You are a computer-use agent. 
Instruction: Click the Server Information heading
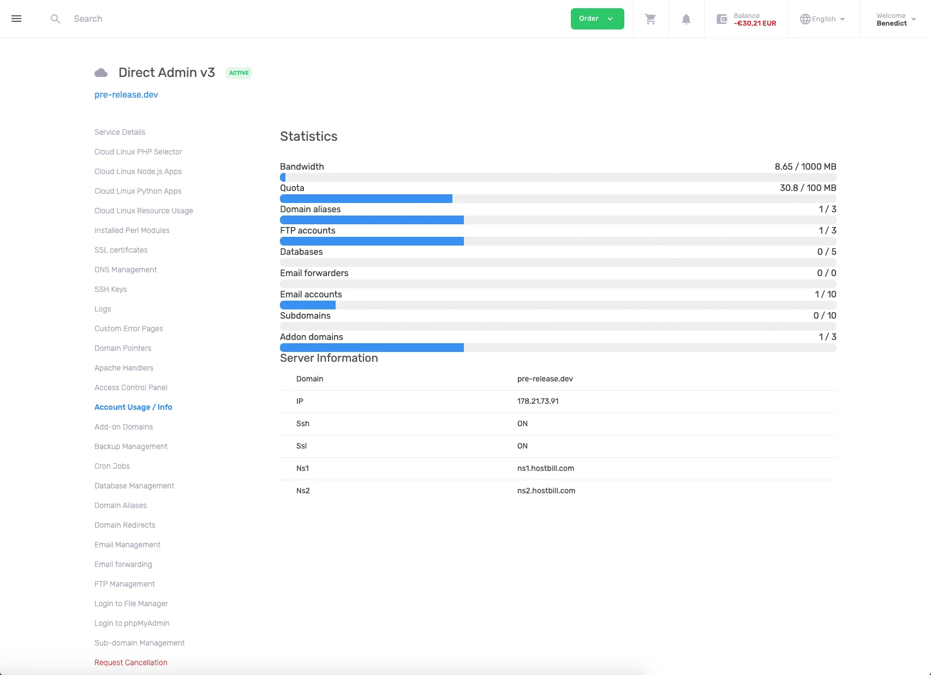(329, 358)
